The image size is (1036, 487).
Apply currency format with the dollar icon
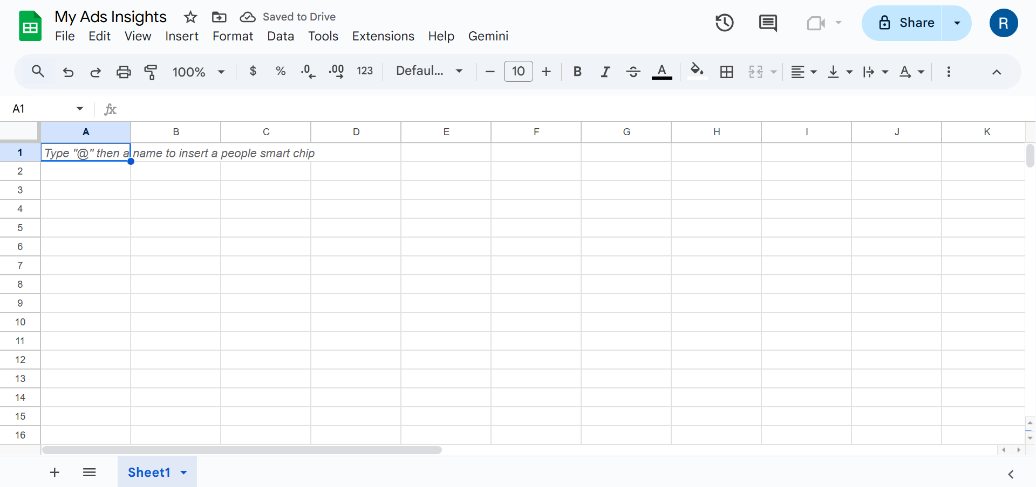(x=253, y=71)
